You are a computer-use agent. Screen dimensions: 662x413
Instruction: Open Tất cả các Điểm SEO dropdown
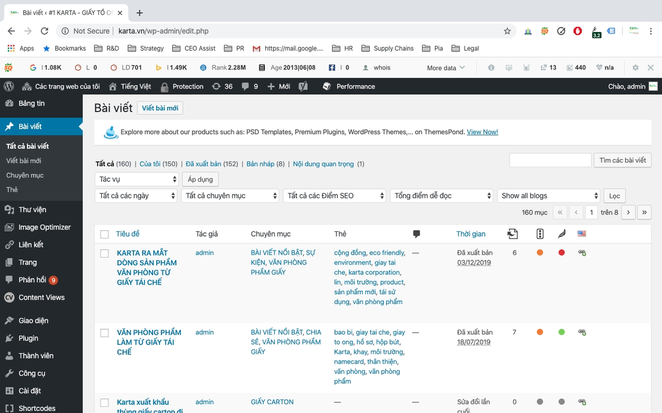[334, 195]
